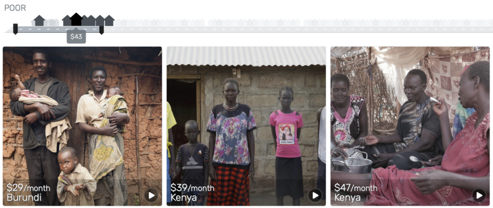Click the right income range handle
Viewport: 493px width, 208px height.
coord(101,29)
